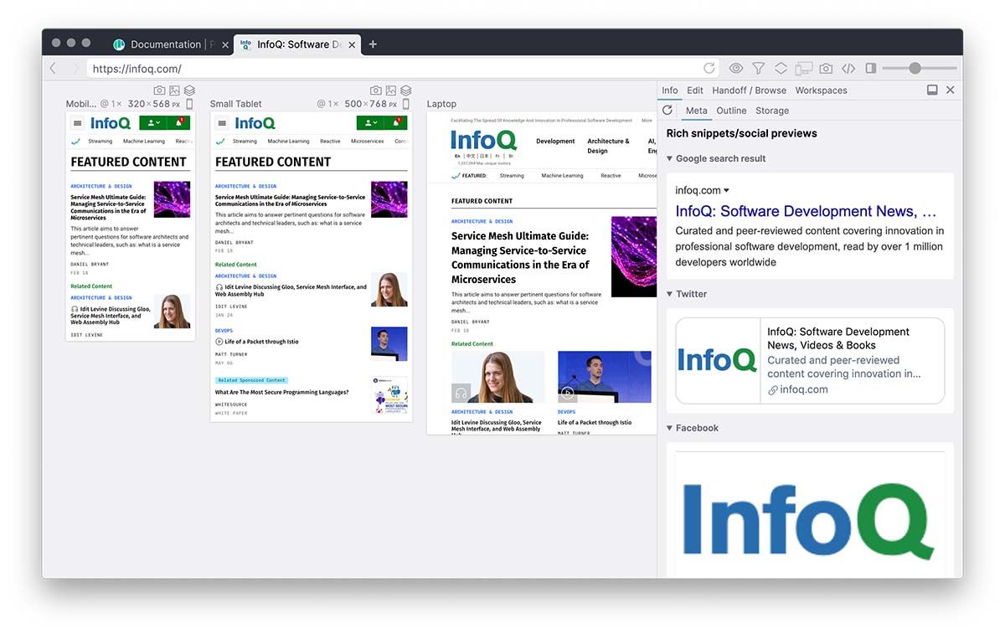Click the InfoQ search result title link
Image resolution: width=1005 pixels, height=634 pixels.
(808, 211)
